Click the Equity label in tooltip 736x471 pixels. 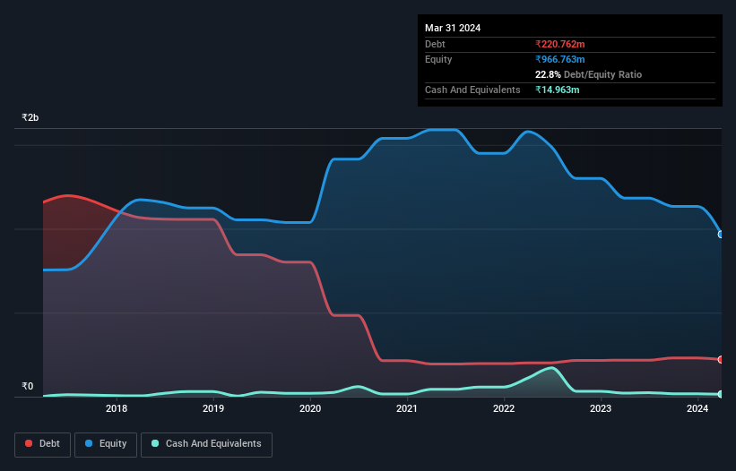[x=438, y=59]
